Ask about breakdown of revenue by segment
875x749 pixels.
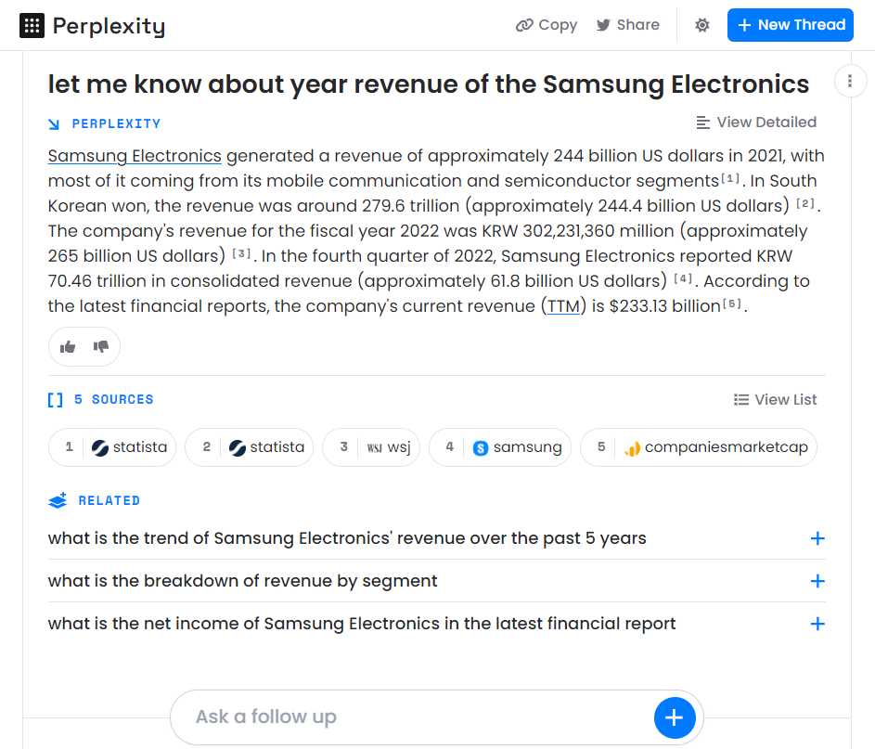[x=243, y=581]
